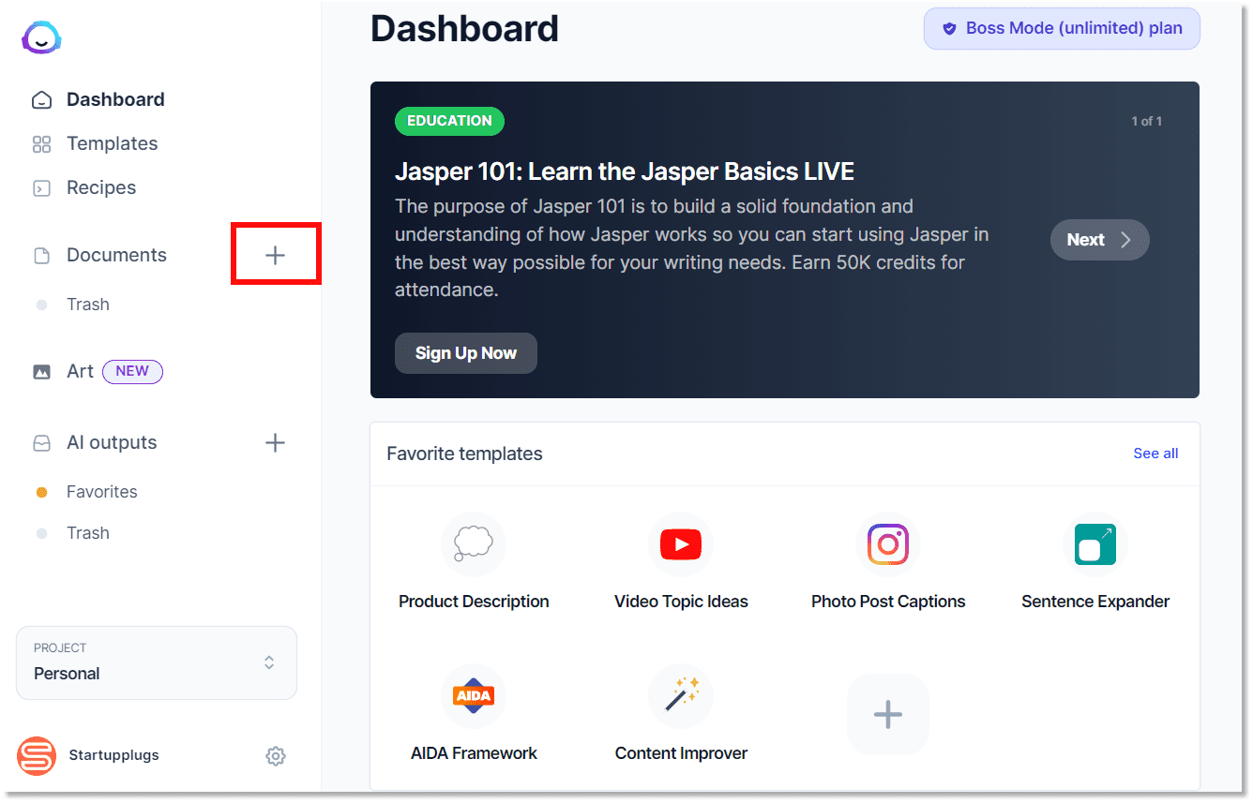The width and height of the screenshot is (1253, 803).
Task: Click the Templates grid icon
Action: [41, 144]
